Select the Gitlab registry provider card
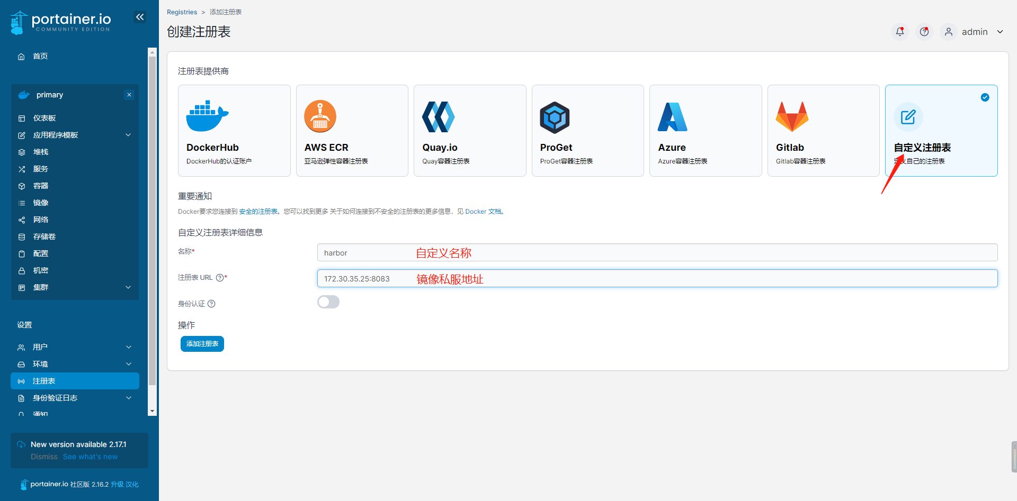Viewport: 1017px width, 501px height. point(824,131)
